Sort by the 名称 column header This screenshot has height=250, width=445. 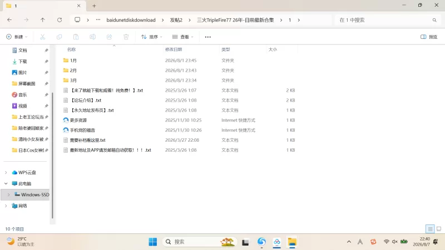(72, 49)
